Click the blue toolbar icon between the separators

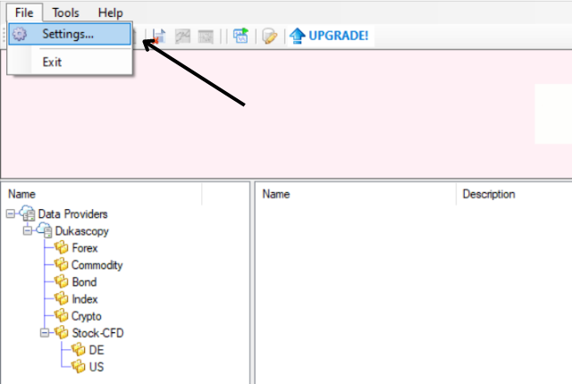coord(240,37)
